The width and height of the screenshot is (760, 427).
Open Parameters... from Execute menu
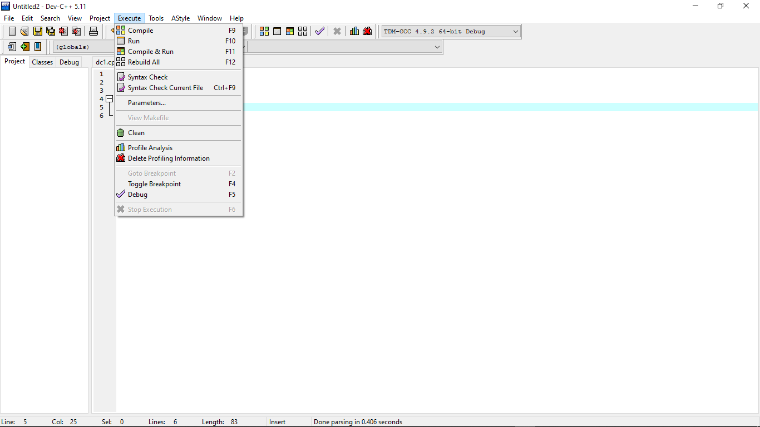pos(178,103)
